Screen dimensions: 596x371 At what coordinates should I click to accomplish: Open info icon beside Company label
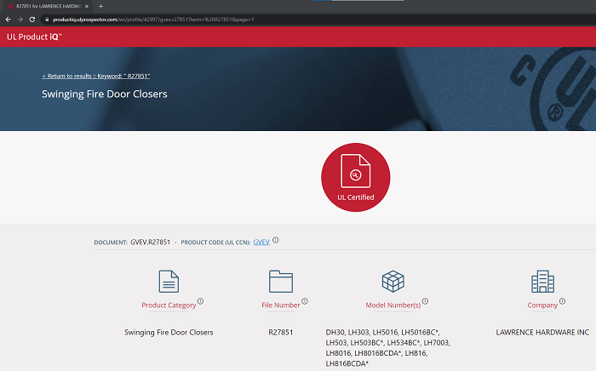[x=563, y=301]
